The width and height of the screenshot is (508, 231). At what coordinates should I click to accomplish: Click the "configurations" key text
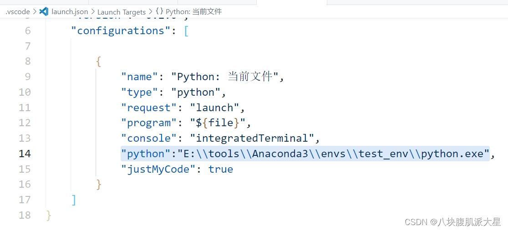coord(120,31)
